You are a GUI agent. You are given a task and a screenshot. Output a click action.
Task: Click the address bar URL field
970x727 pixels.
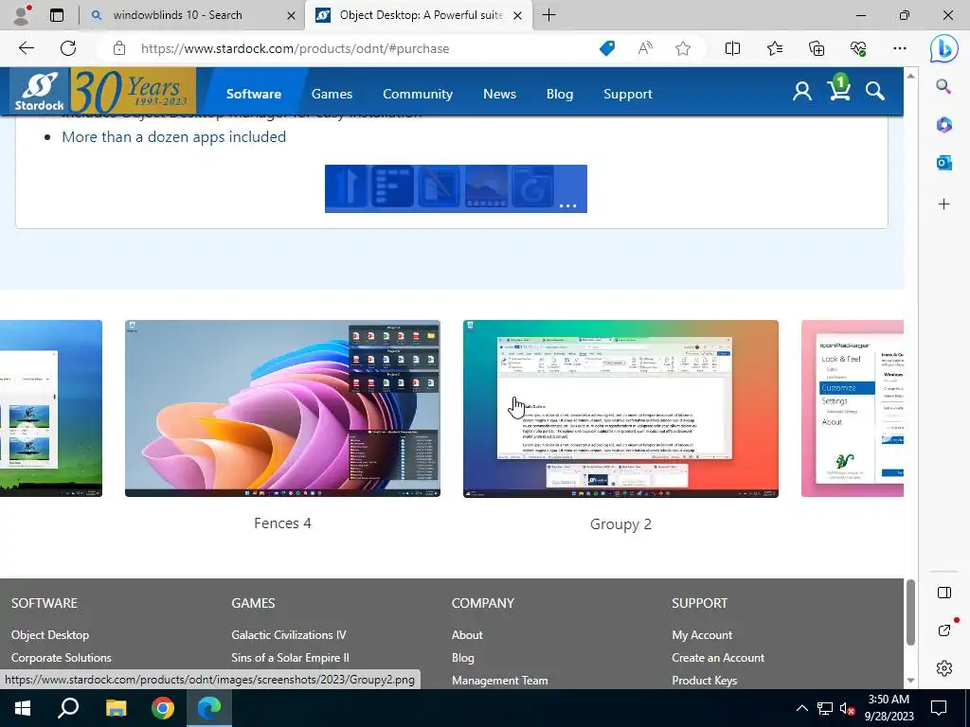pyautogui.click(x=365, y=48)
